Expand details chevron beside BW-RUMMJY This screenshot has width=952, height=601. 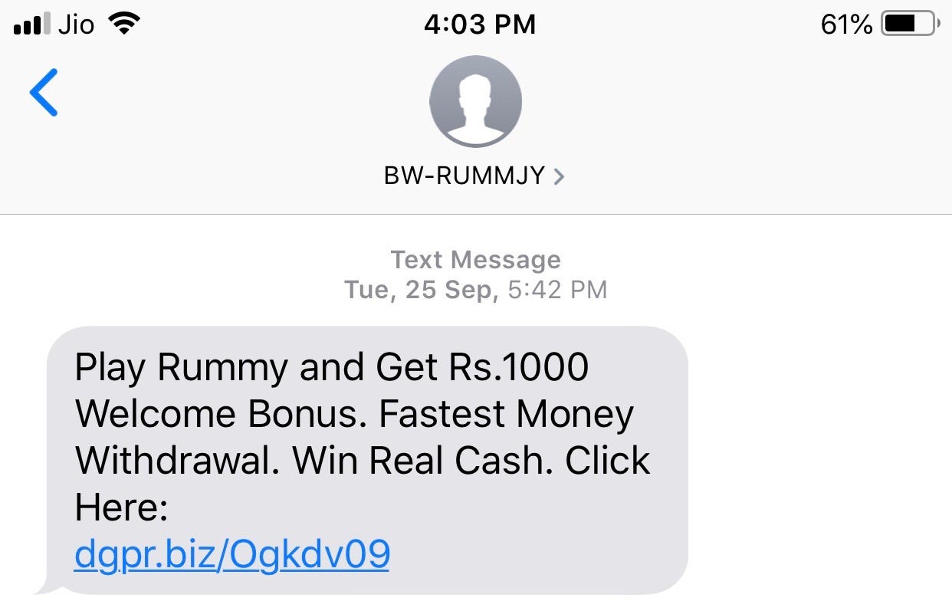coord(559,176)
